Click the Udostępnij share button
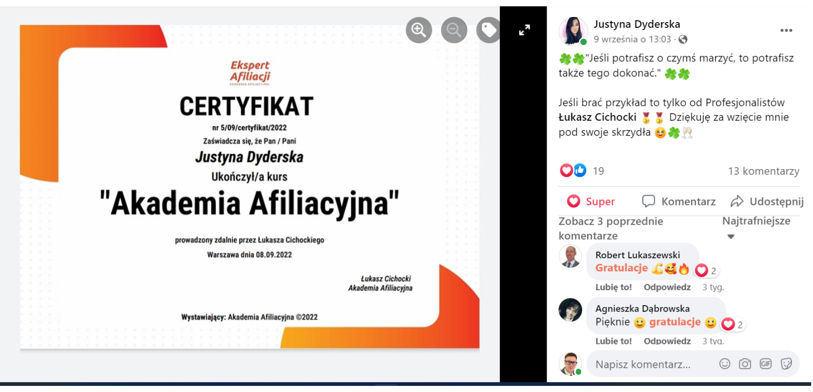Viewport: 813px width, 392px height. pyautogui.click(x=767, y=202)
